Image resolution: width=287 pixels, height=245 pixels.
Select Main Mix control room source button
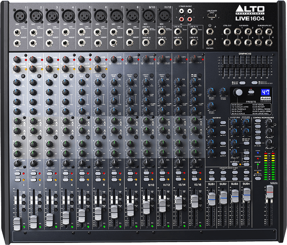point(258,121)
